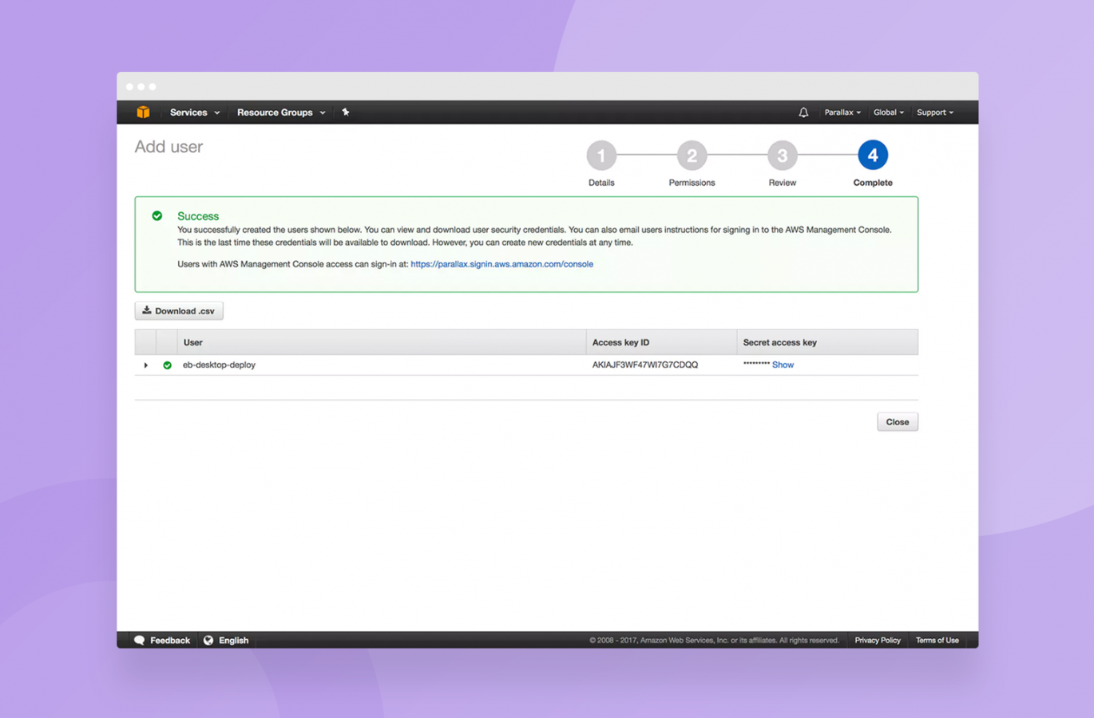Go to step 3 Review

[x=782, y=156]
